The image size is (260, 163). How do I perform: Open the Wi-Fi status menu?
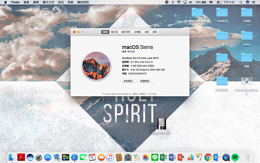coord(179,2)
